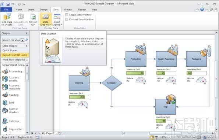Switch to the Design ribbon tab

pyautogui.click(x=44, y=10)
